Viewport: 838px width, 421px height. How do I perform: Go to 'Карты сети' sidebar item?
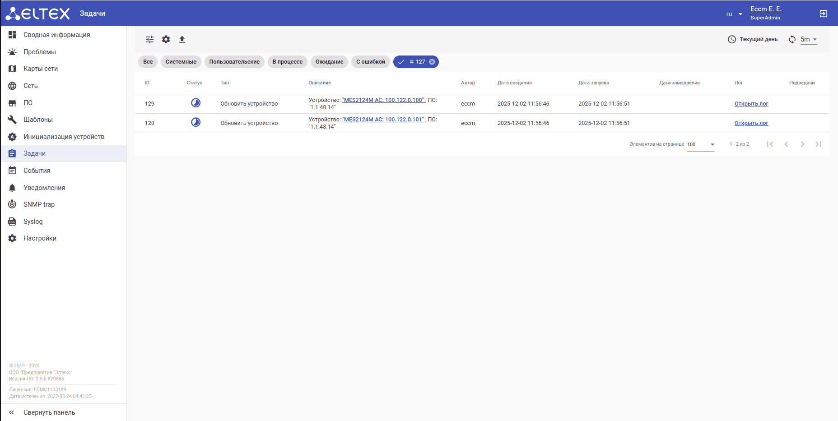(x=41, y=69)
